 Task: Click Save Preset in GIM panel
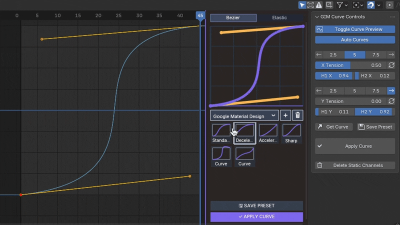[375, 127]
